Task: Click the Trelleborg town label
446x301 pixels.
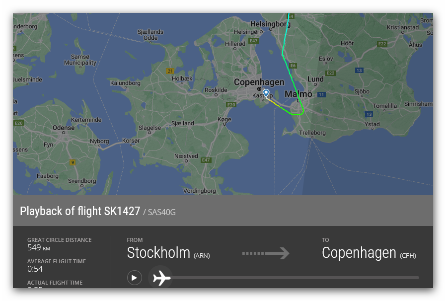Action: (313, 133)
